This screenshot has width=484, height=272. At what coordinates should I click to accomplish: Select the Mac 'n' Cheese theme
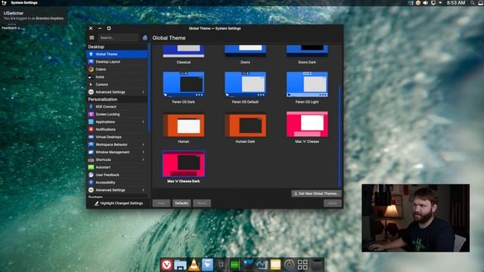click(x=307, y=124)
